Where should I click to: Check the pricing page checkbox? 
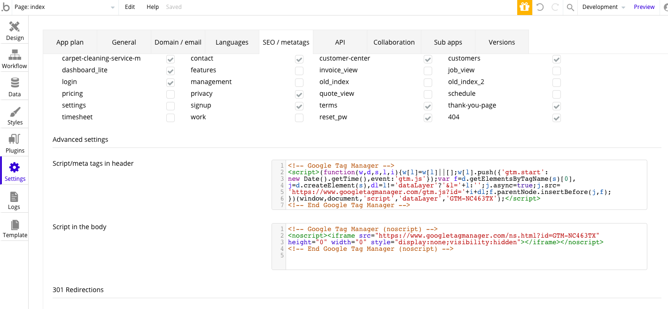tap(171, 94)
